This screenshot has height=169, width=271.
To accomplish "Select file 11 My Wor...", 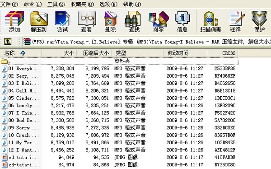I will [23, 143].
